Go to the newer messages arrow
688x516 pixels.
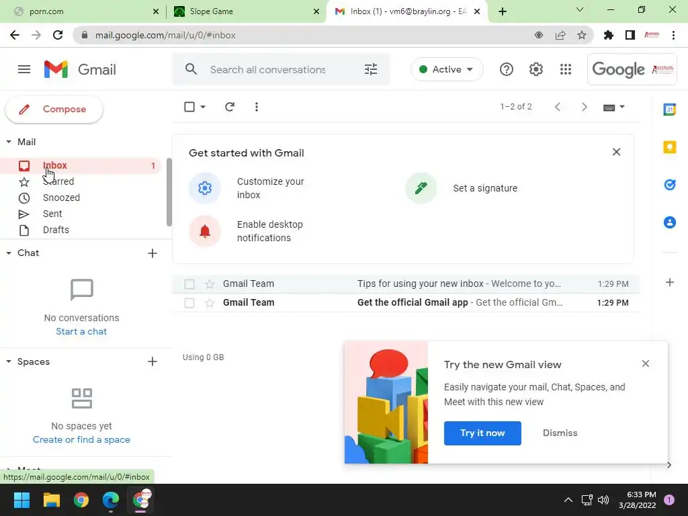click(557, 107)
